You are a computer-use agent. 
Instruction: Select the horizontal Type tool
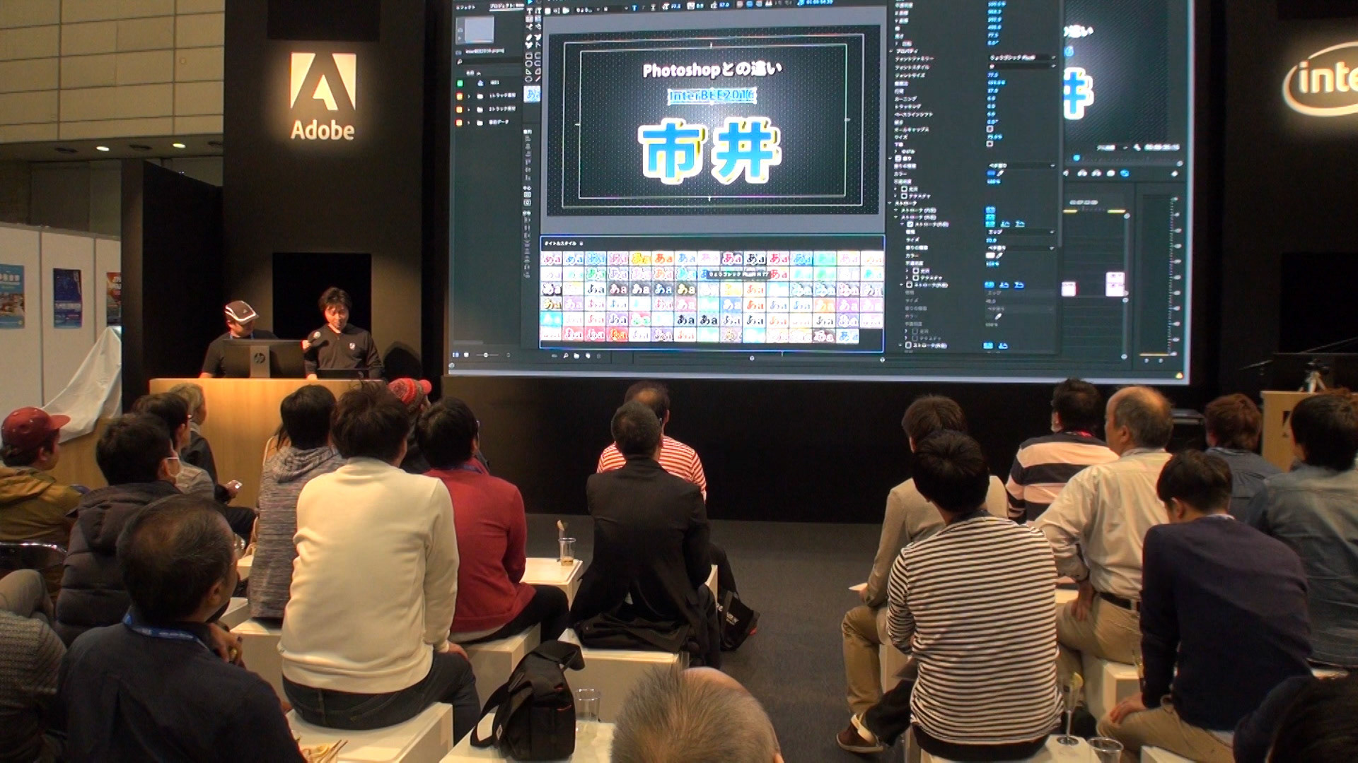[530, 11]
